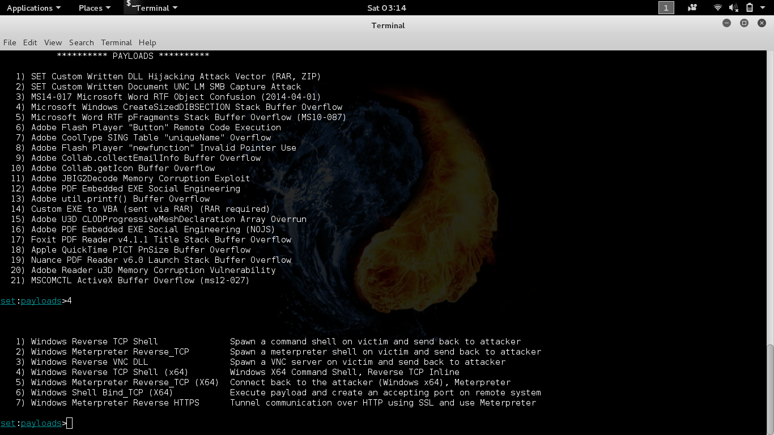Screen dimensions: 774x435
Task: Click the screen recorder camera icon
Action: [692, 8]
